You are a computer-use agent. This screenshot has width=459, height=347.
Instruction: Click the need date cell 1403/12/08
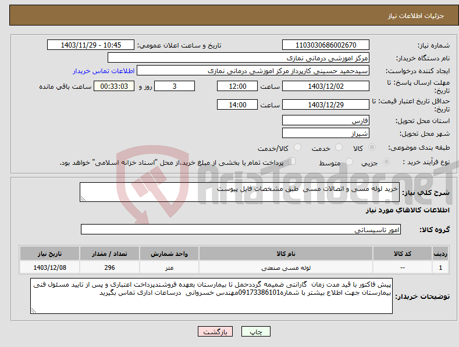point(50,268)
